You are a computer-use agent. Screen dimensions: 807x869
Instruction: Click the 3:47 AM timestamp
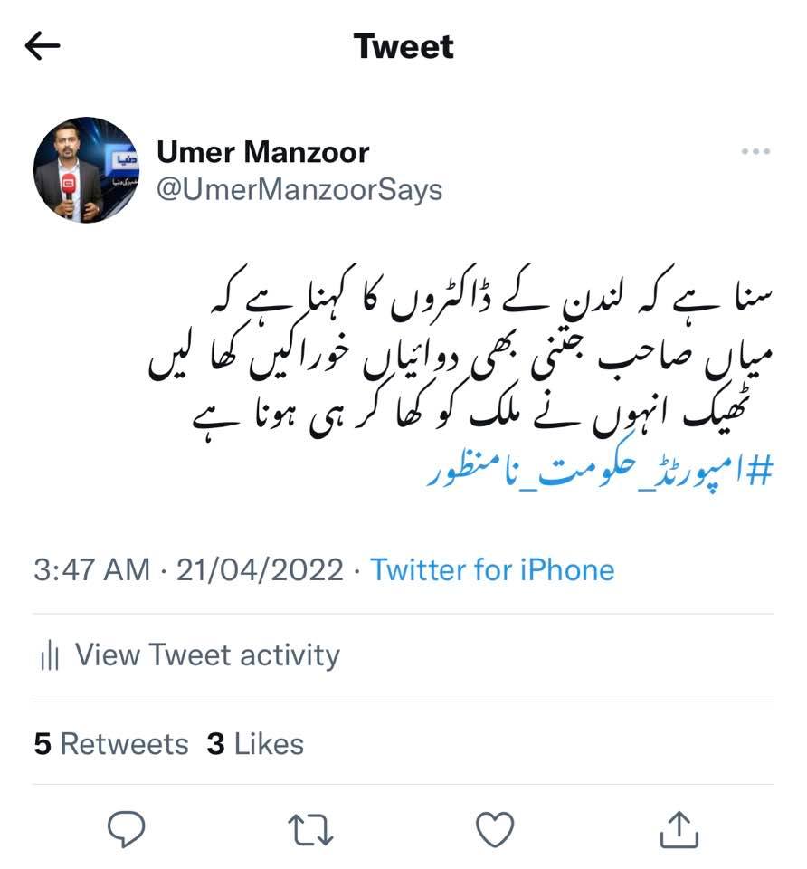[92, 569]
